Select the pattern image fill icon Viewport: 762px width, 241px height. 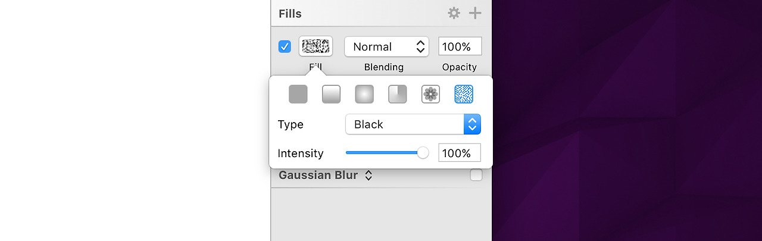[x=430, y=94]
